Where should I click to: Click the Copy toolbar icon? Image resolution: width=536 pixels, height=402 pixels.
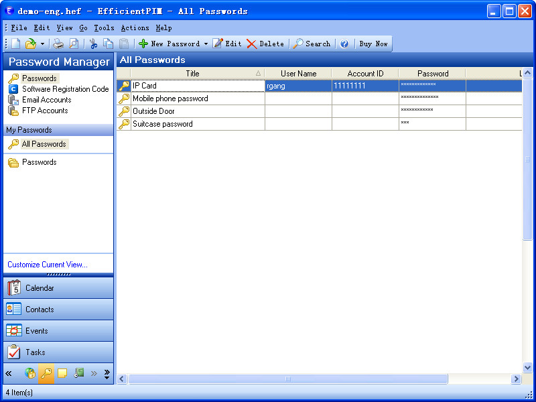(x=109, y=44)
